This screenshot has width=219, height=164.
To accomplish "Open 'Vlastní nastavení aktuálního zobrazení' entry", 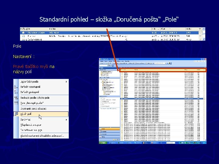I will click(x=41, y=136).
